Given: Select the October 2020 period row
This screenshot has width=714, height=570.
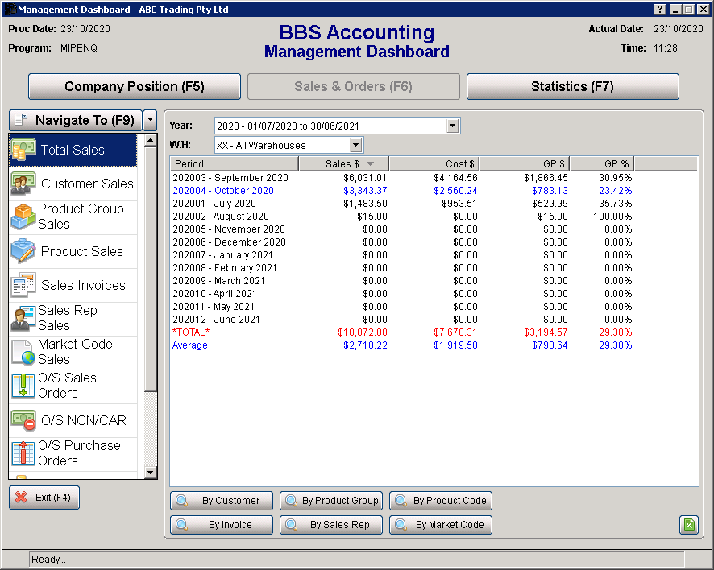Looking at the screenshot, I should pos(223,191).
